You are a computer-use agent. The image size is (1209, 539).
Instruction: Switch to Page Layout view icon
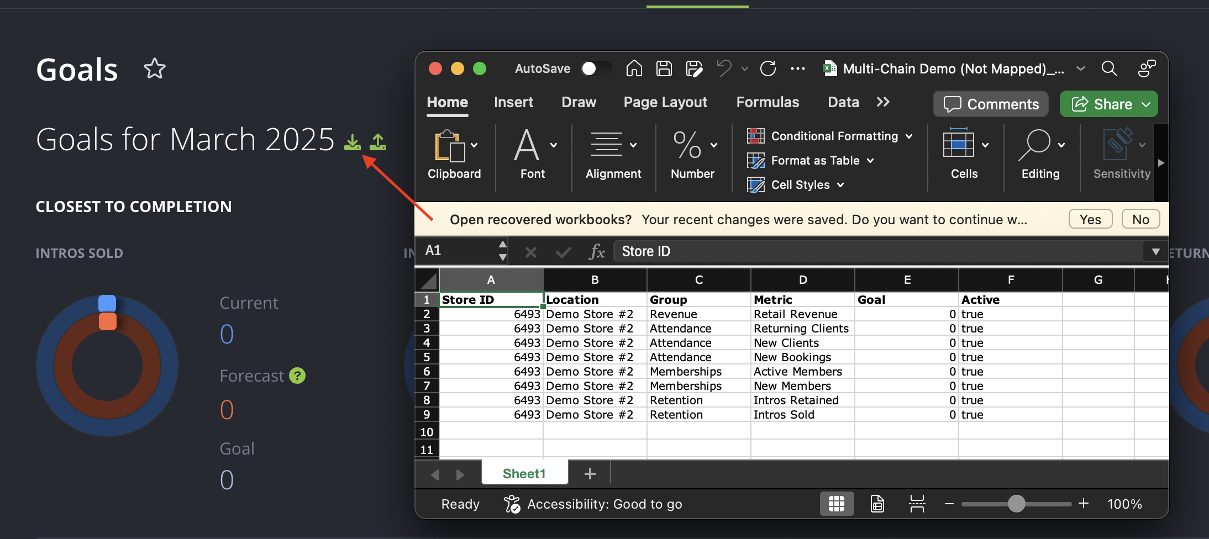pyautogui.click(x=877, y=504)
